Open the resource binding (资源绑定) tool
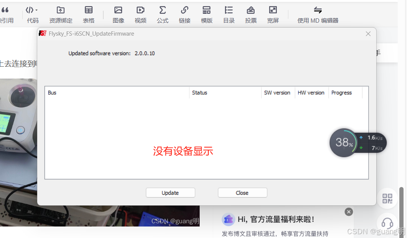 click(61, 15)
